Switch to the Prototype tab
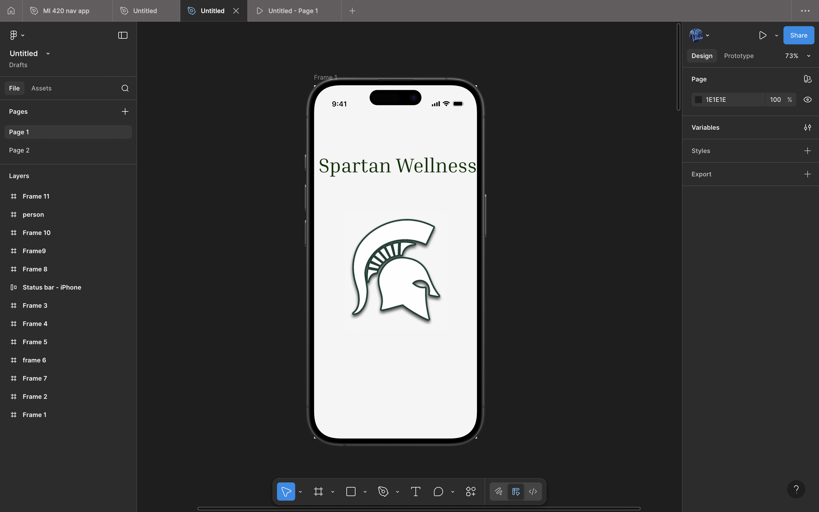Viewport: 819px width, 512px height. coord(739,55)
